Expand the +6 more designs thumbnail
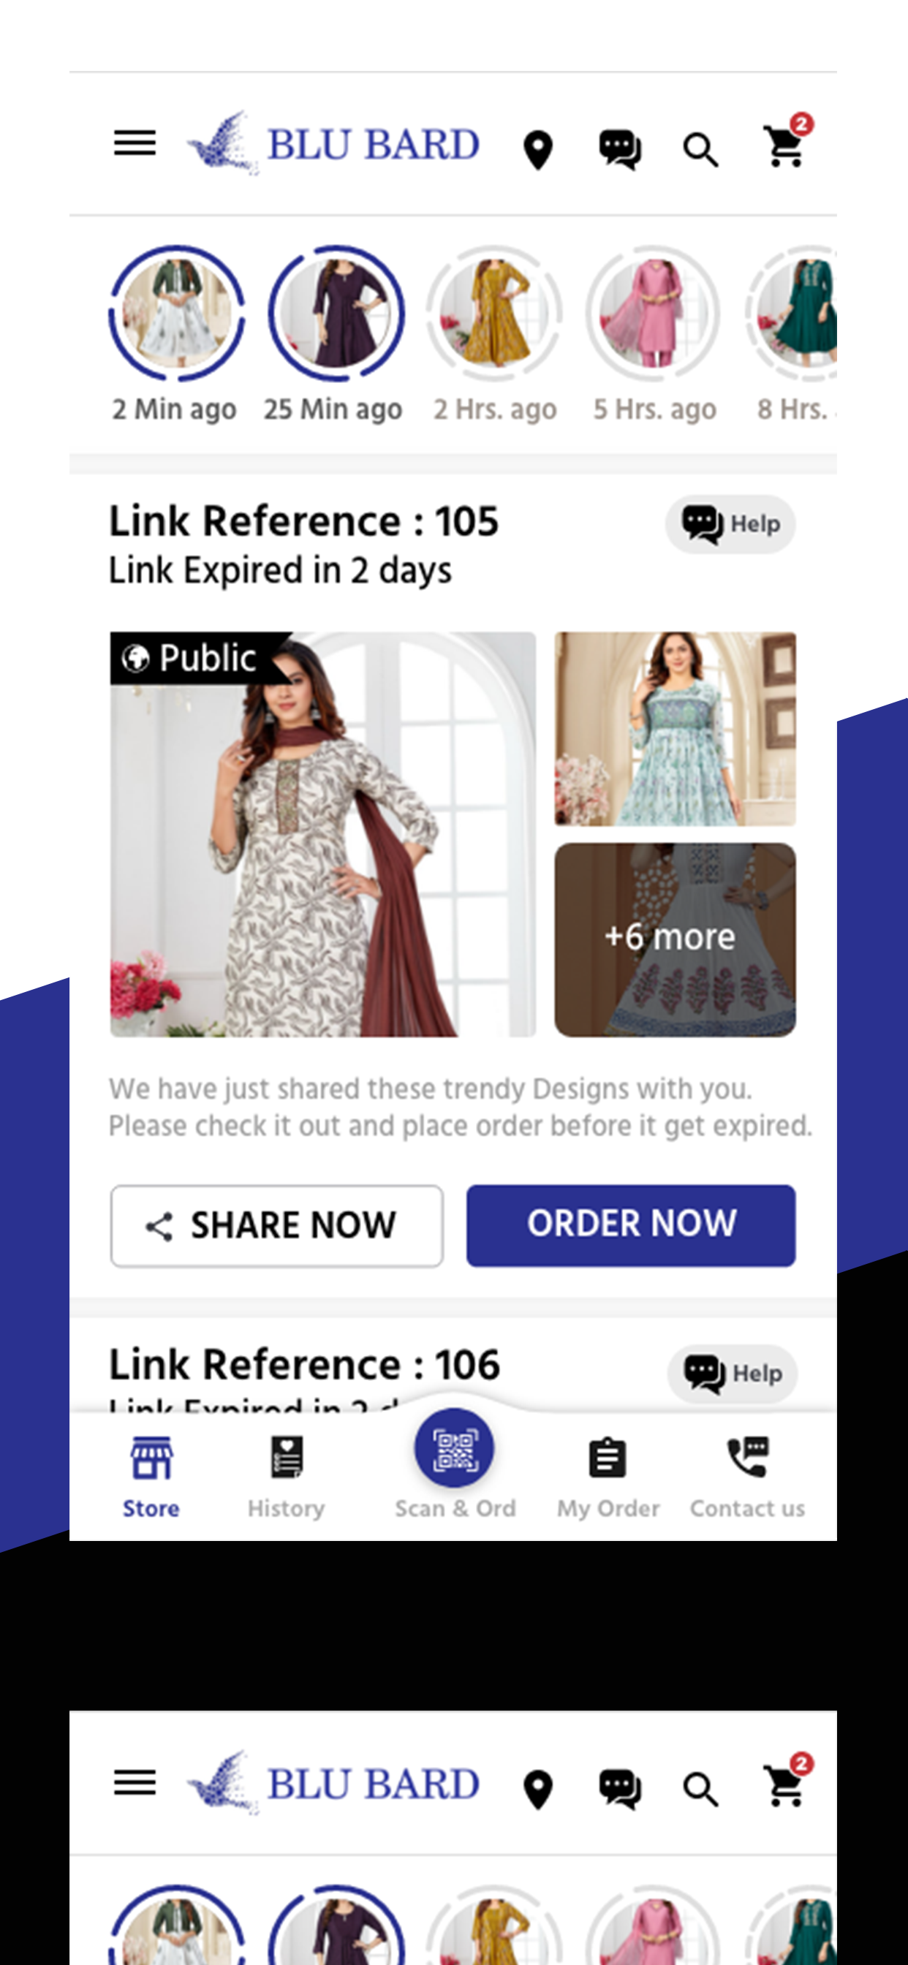This screenshot has height=1965, width=908. coord(675,939)
